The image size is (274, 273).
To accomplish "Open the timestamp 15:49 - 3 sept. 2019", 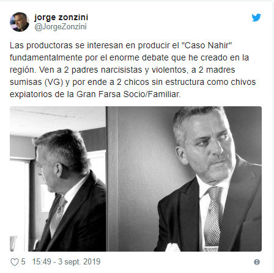I will click(66, 261).
